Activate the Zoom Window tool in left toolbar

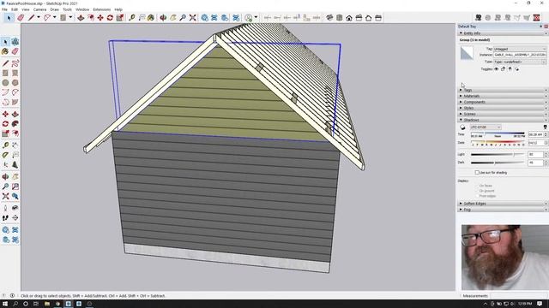pos(15,187)
